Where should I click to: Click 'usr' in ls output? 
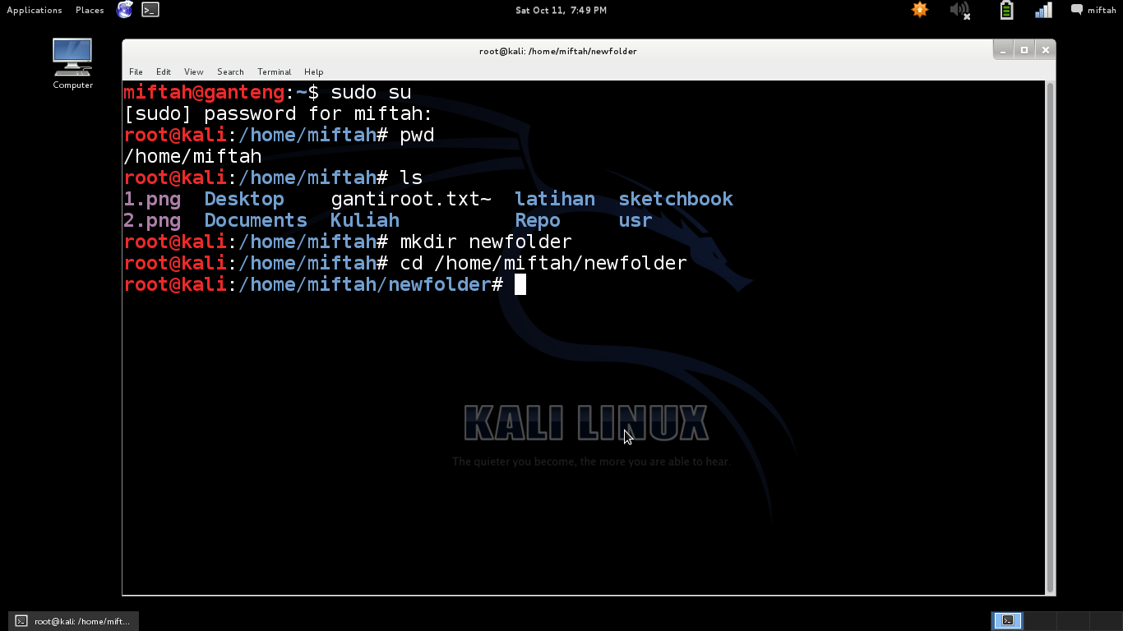click(x=635, y=220)
